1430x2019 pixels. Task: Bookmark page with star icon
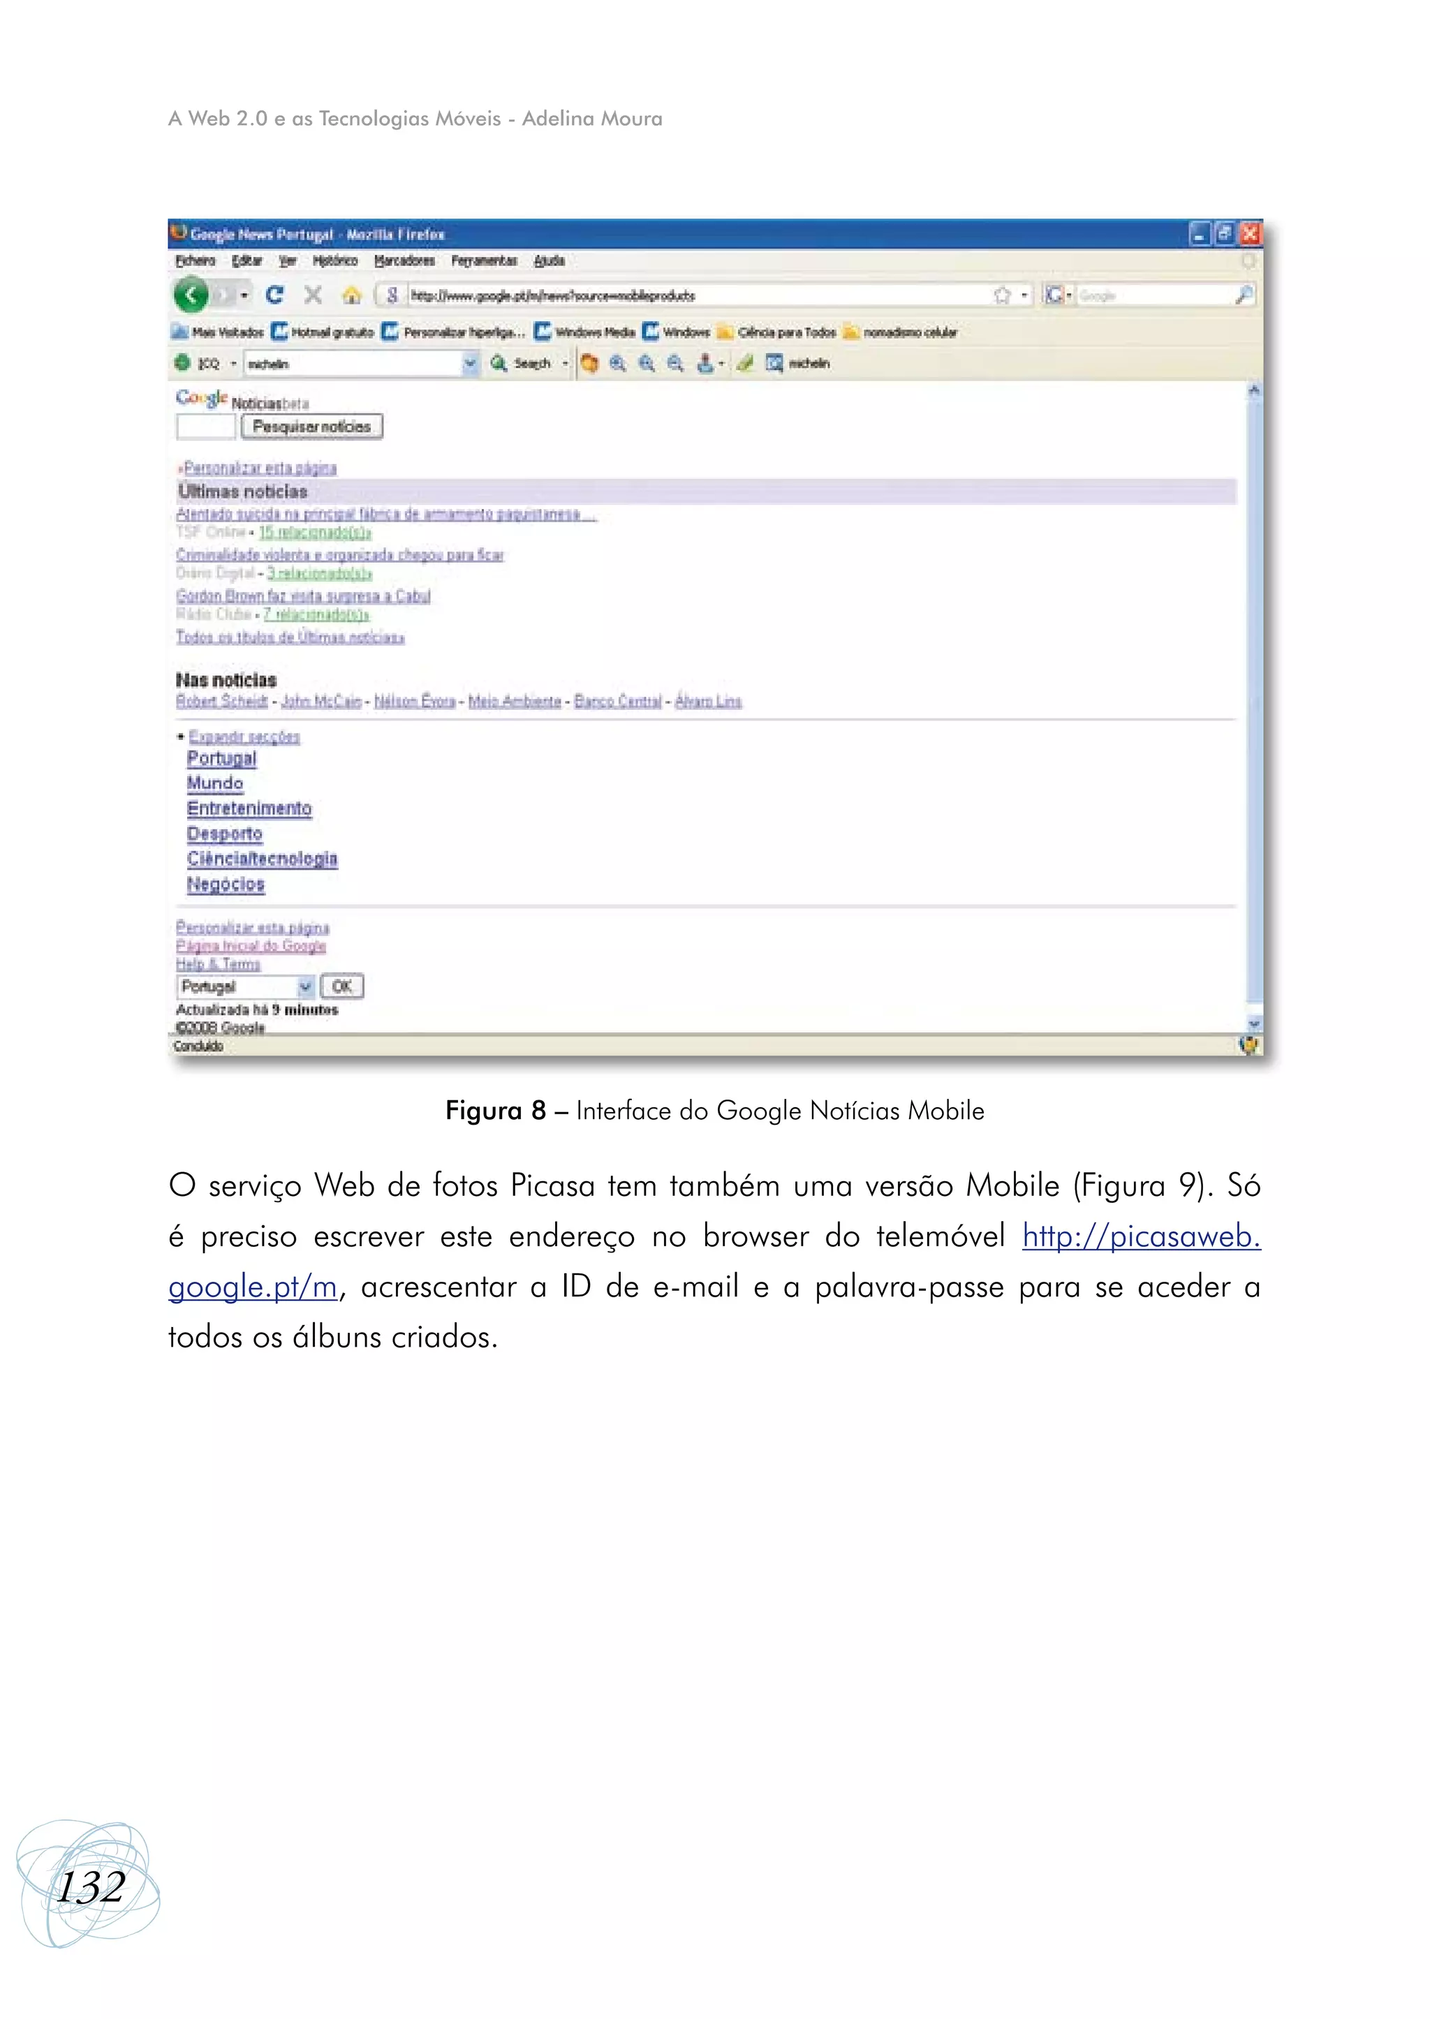[x=1002, y=295]
